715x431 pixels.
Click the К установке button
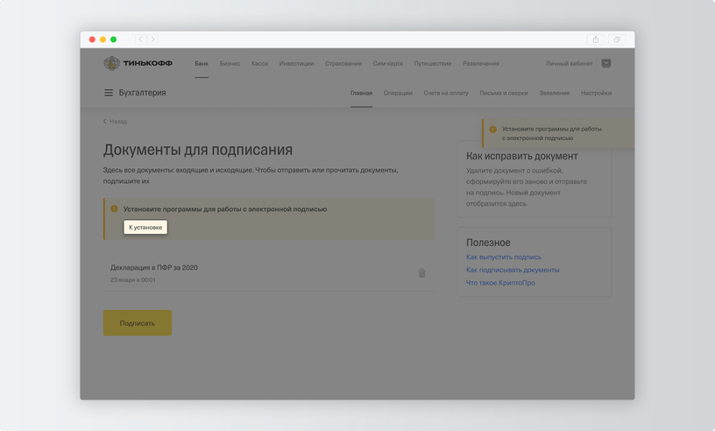(x=145, y=227)
